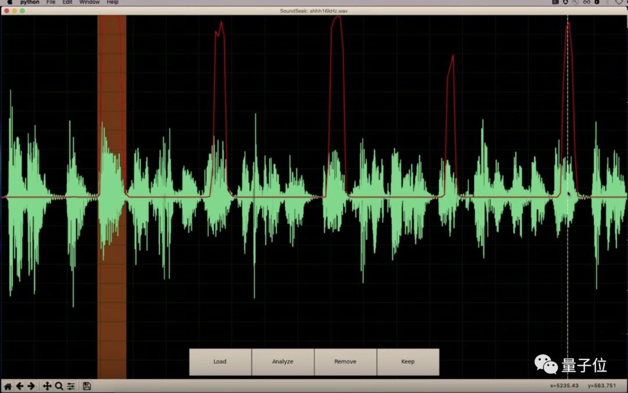Viewport: 628px width, 393px height.
Task: Click the Remove button
Action: (x=345, y=362)
